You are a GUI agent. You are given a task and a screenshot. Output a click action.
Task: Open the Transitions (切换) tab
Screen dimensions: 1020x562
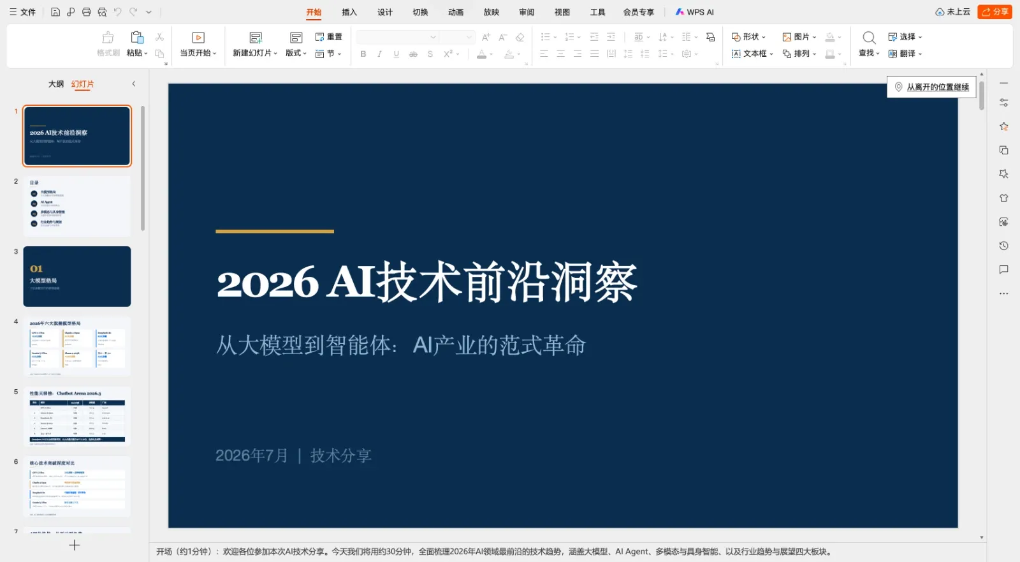[420, 12]
